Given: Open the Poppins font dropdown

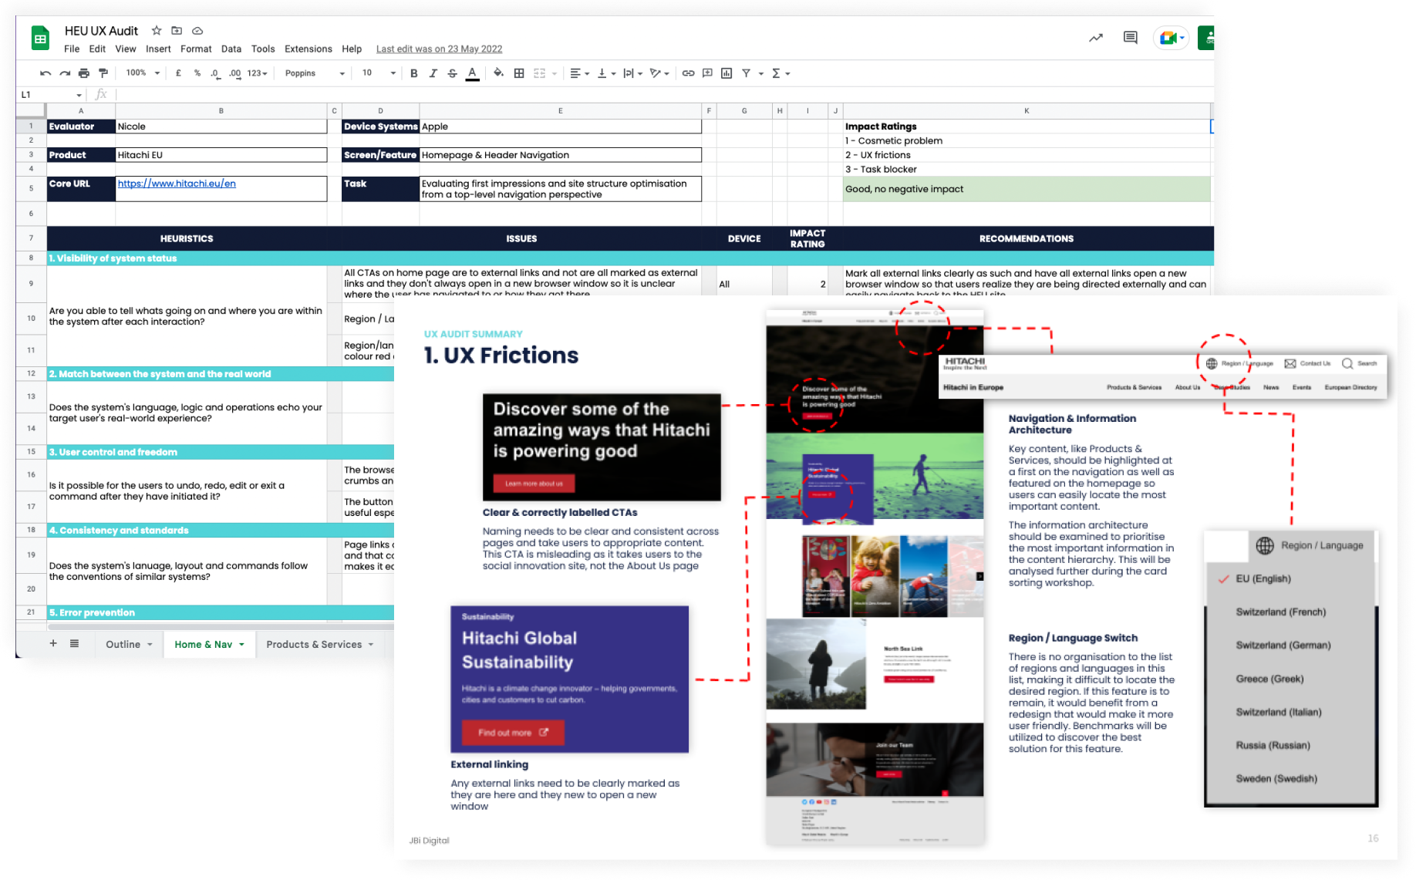Looking at the screenshot, I should 315,73.
